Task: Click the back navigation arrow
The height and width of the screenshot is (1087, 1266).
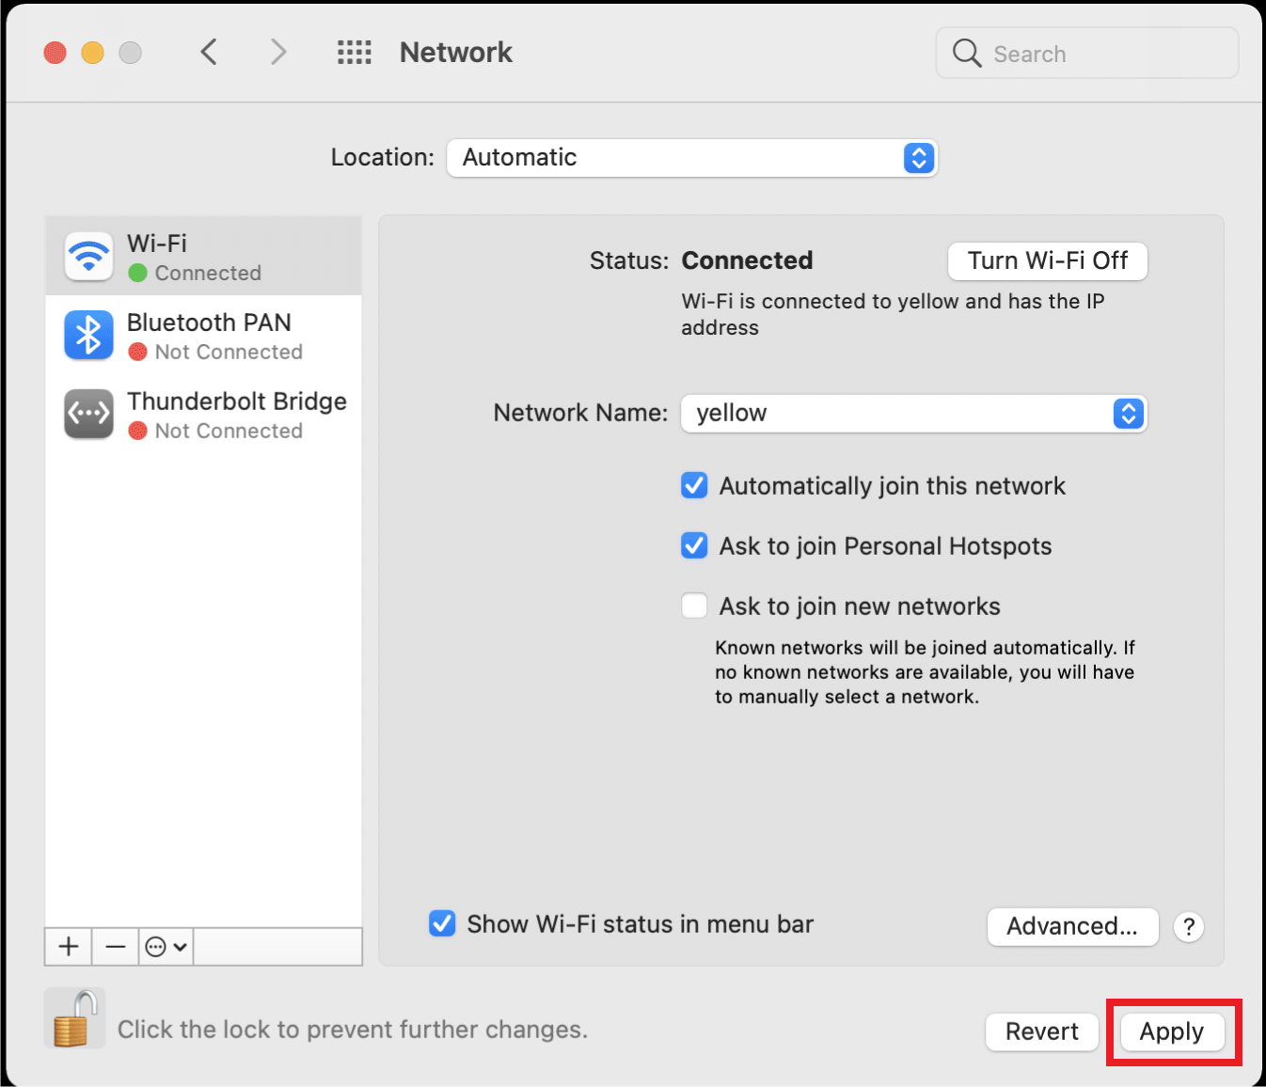Action: (209, 53)
